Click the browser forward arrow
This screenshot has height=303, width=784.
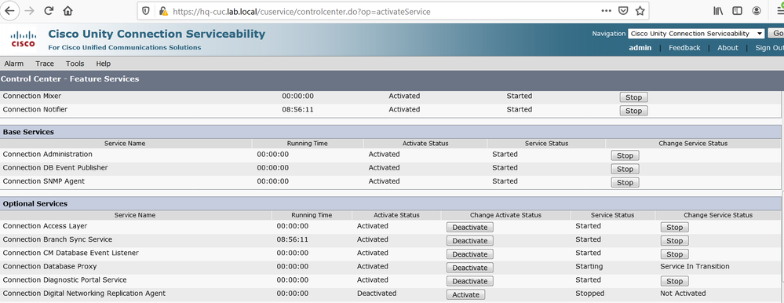click(29, 11)
